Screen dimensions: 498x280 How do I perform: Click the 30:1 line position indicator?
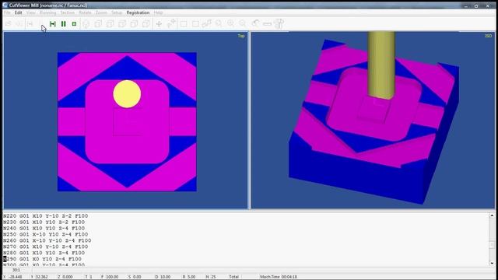click(x=16, y=270)
